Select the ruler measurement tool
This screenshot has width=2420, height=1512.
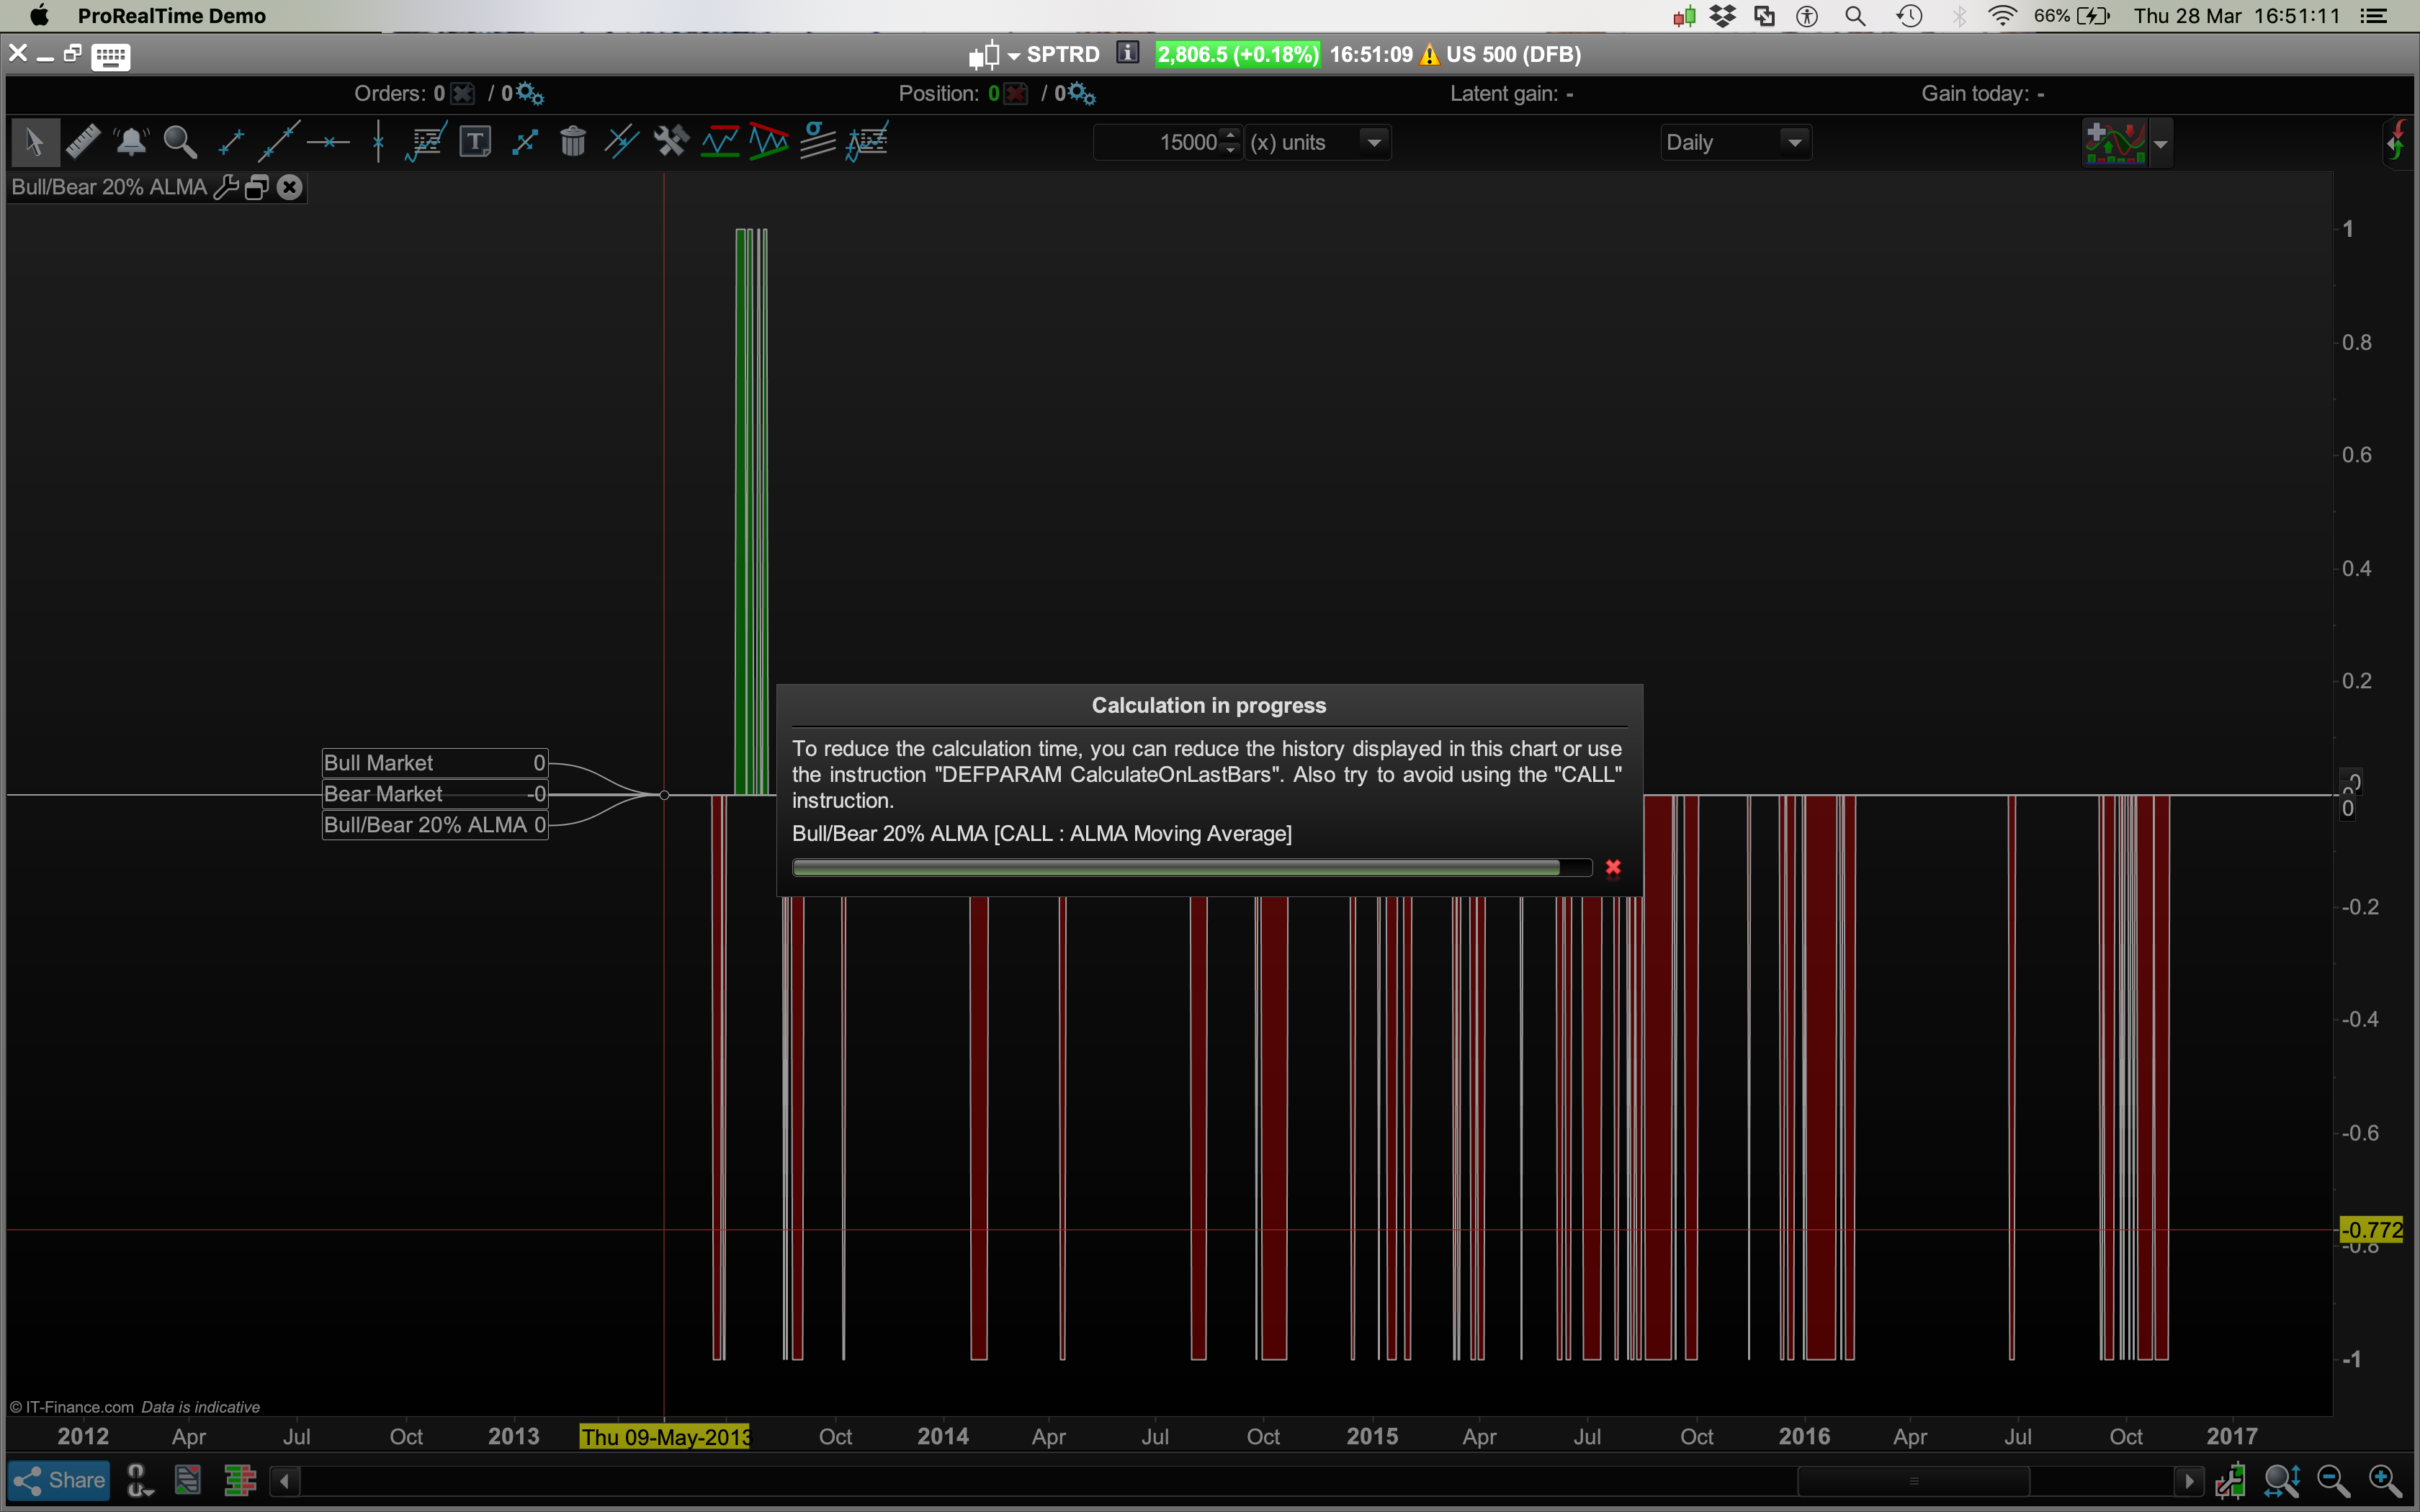pyautogui.click(x=82, y=142)
